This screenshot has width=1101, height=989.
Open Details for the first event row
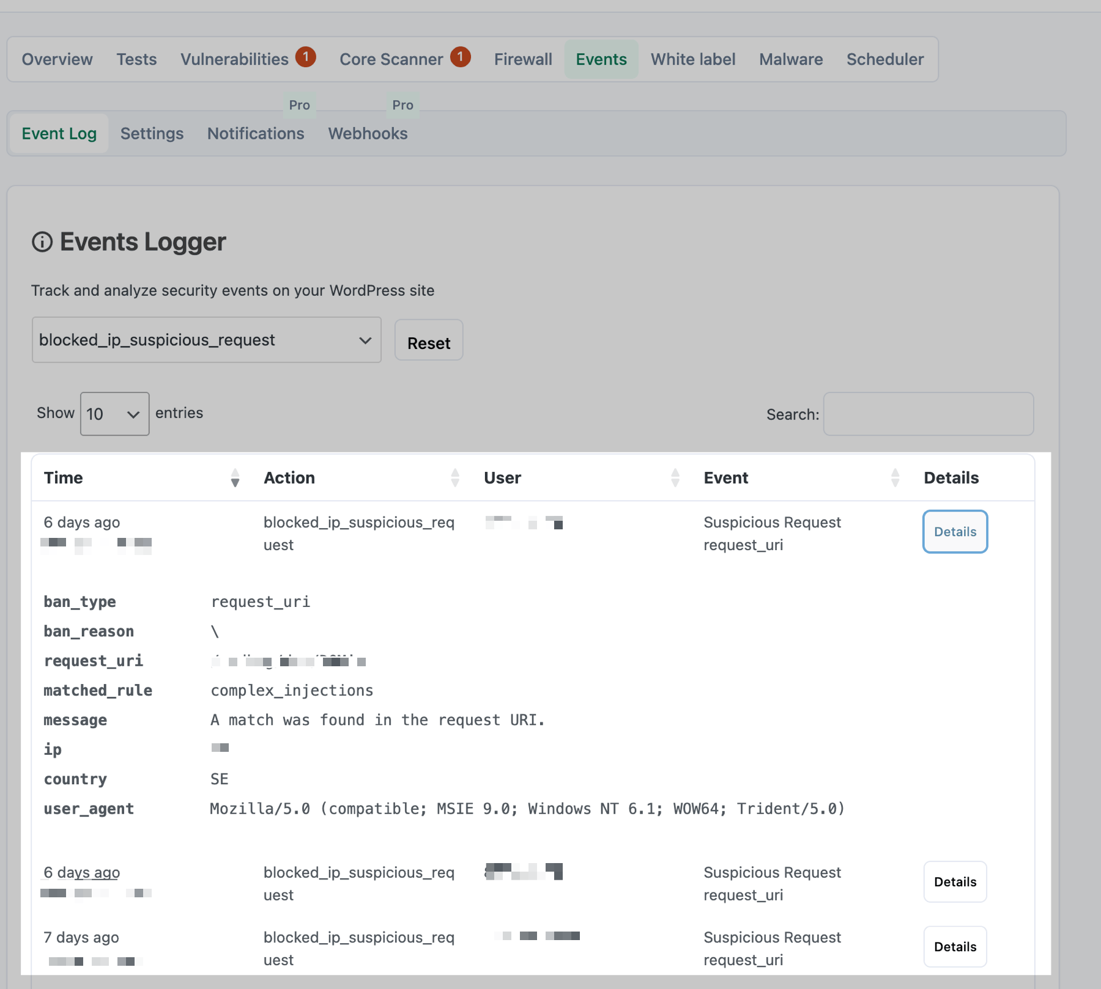click(x=954, y=531)
